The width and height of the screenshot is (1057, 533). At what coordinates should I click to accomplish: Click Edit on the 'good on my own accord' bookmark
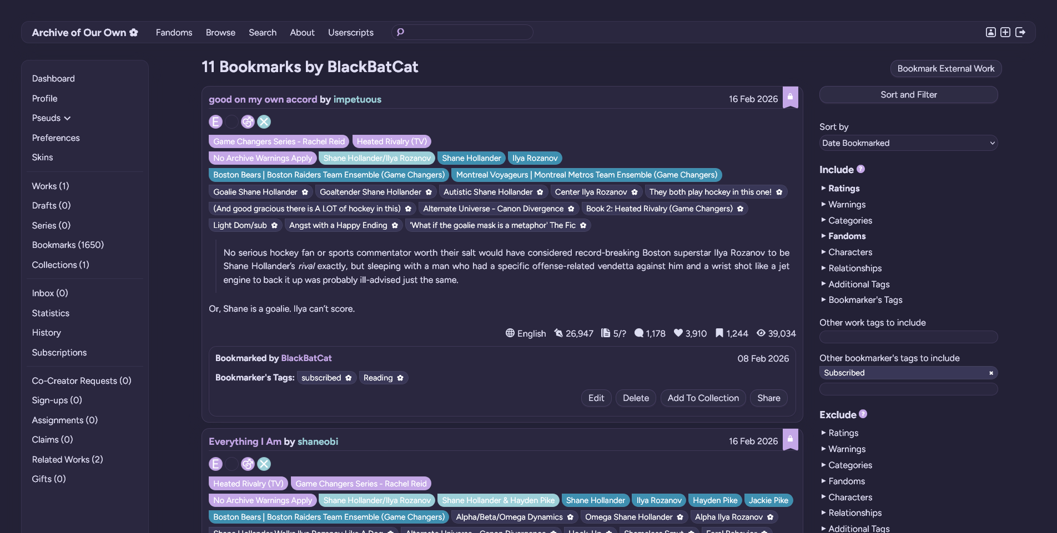pos(596,398)
